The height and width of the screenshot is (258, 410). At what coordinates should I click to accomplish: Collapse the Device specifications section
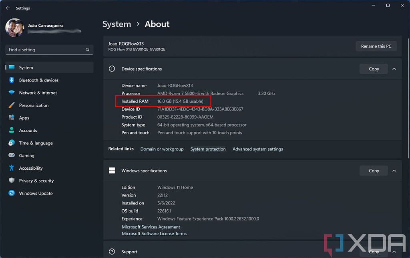[x=394, y=69]
